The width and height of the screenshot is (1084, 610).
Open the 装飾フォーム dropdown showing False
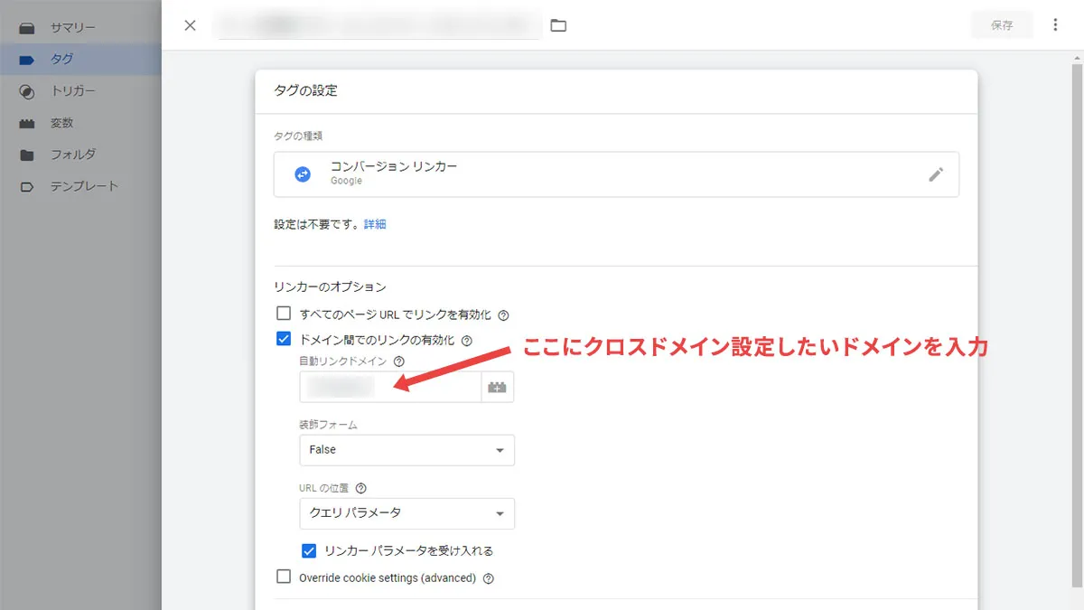[406, 450]
